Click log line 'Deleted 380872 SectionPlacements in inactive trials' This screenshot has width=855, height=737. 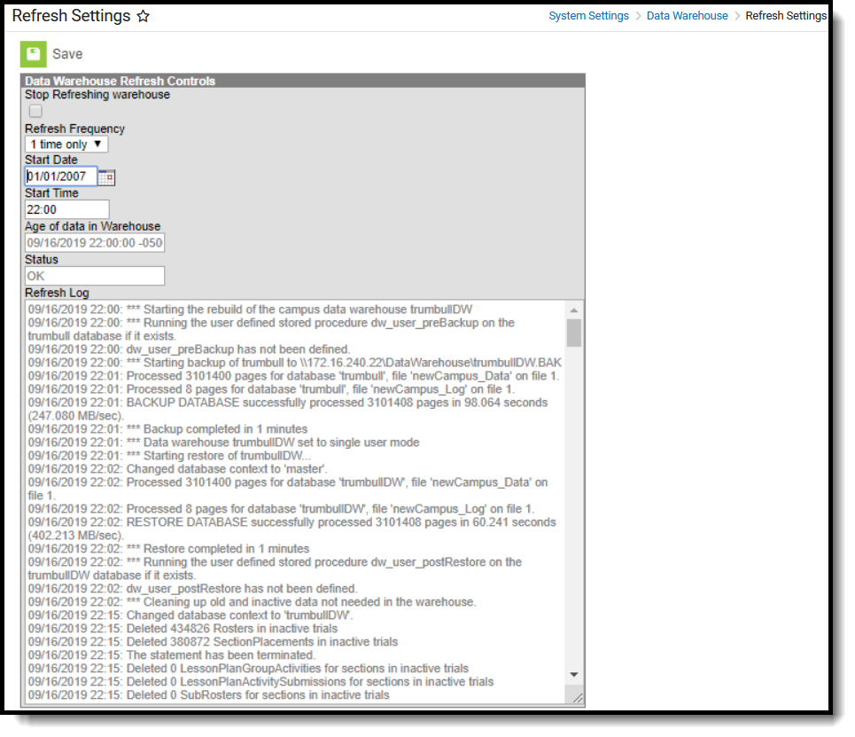point(213,642)
